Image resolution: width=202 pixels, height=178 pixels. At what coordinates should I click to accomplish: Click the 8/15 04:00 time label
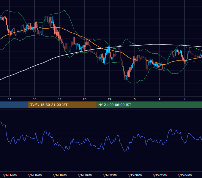coord(184,175)
